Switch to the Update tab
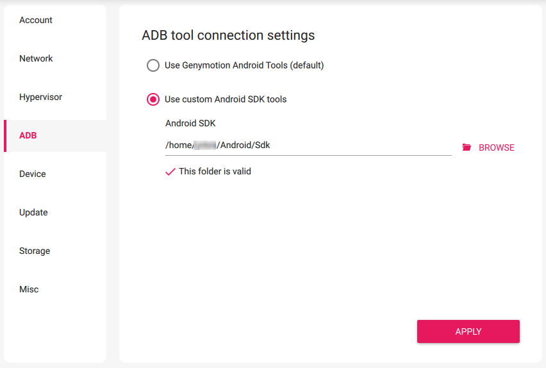Screen dimensions: 546x368 33,213
